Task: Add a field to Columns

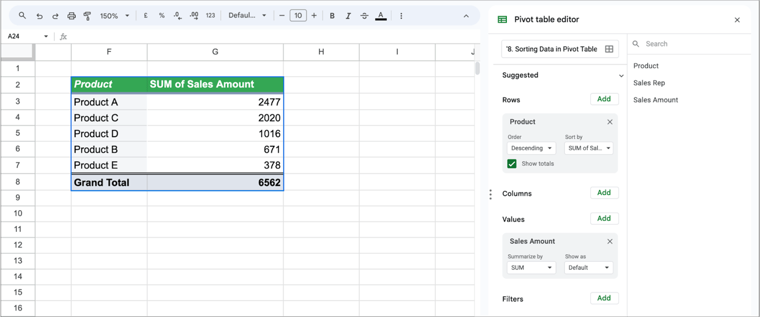Action: pyautogui.click(x=604, y=192)
